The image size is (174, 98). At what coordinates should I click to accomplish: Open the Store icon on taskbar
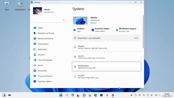101,95
